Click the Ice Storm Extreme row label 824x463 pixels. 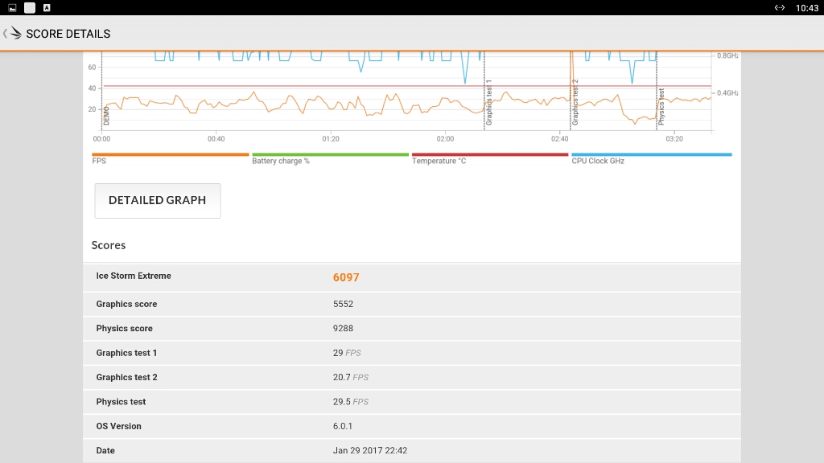pyautogui.click(x=134, y=276)
